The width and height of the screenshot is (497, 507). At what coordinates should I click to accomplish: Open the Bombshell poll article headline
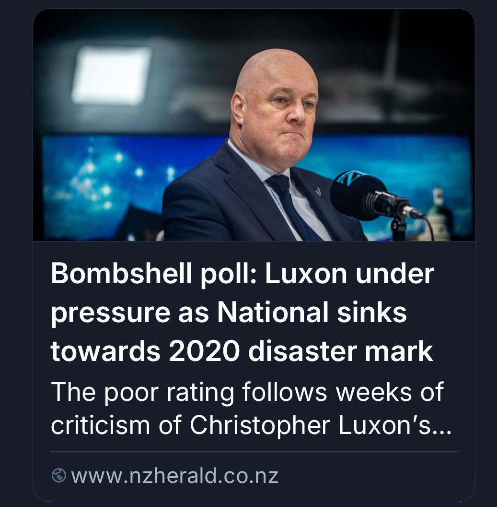pyautogui.click(x=242, y=313)
